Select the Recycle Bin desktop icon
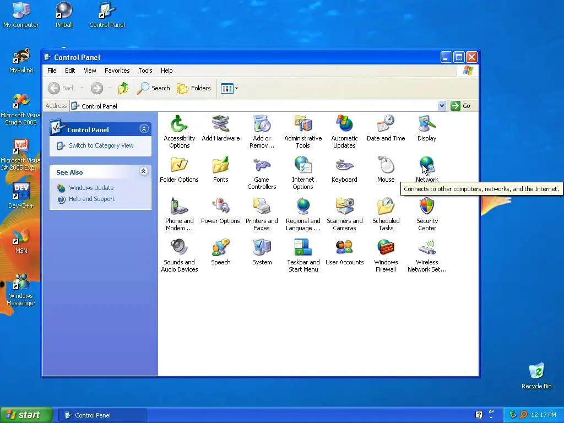 pyautogui.click(x=536, y=376)
